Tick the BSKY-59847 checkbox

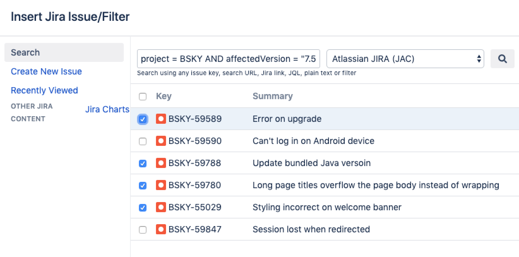(143, 230)
